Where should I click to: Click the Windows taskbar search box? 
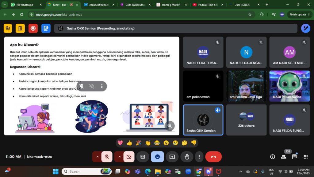(87, 171)
